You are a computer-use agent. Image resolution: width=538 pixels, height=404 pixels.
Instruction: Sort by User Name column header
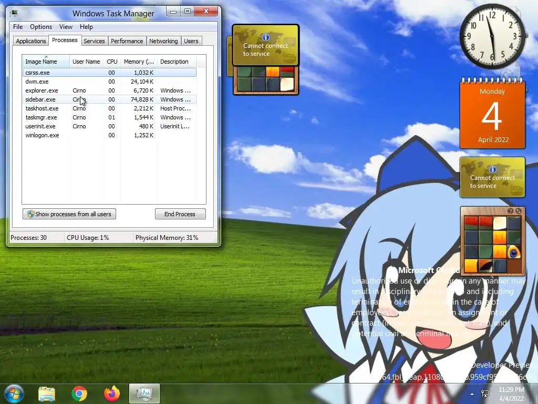pyautogui.click(x=86, y=62)
